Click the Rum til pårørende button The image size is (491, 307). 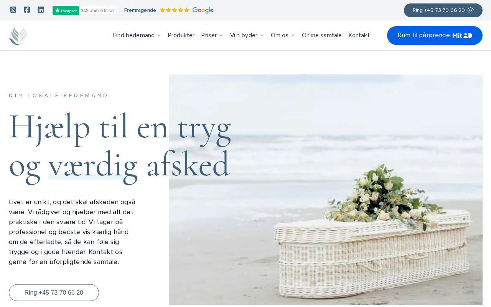coord(435,35)
